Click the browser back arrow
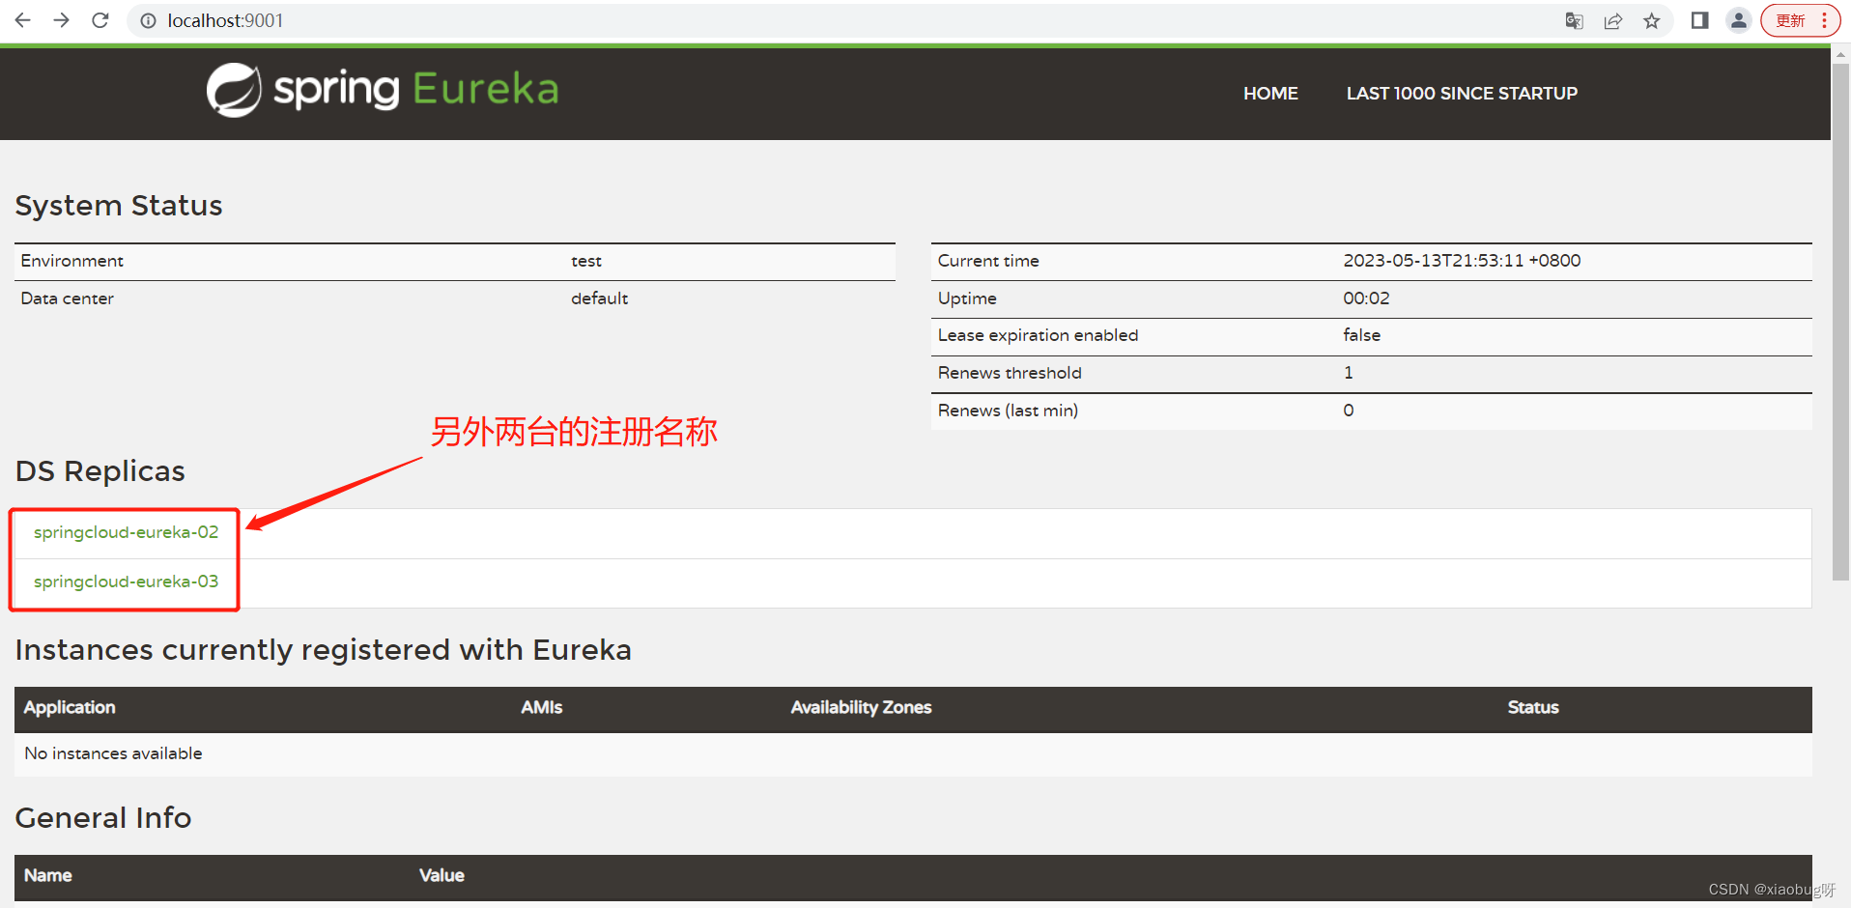 click(x=21, y=20)
